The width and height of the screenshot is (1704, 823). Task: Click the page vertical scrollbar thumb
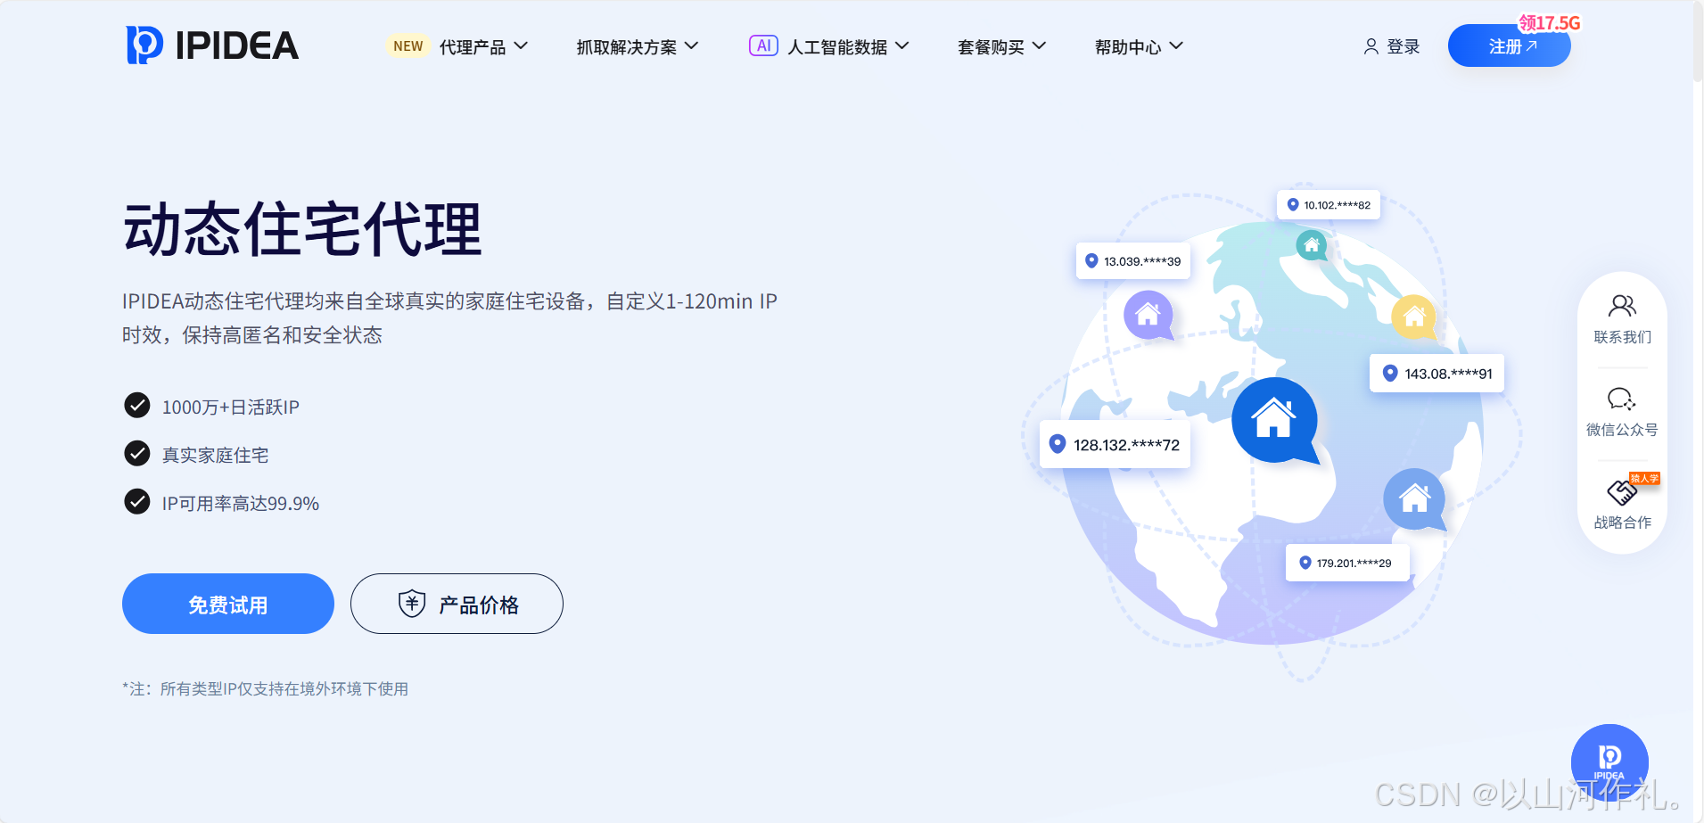(1698, 42)
